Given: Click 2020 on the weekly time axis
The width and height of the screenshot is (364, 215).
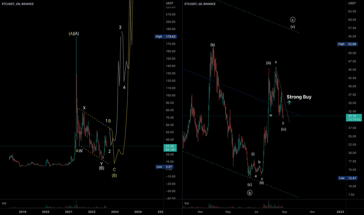Looking at the screenshot, I should (46, 212).
